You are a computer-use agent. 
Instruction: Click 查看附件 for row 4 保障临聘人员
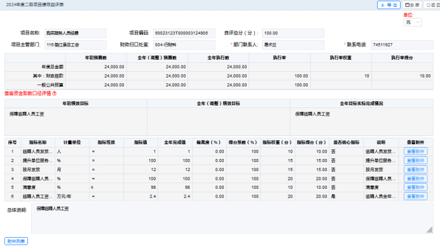tap(416, 179)
